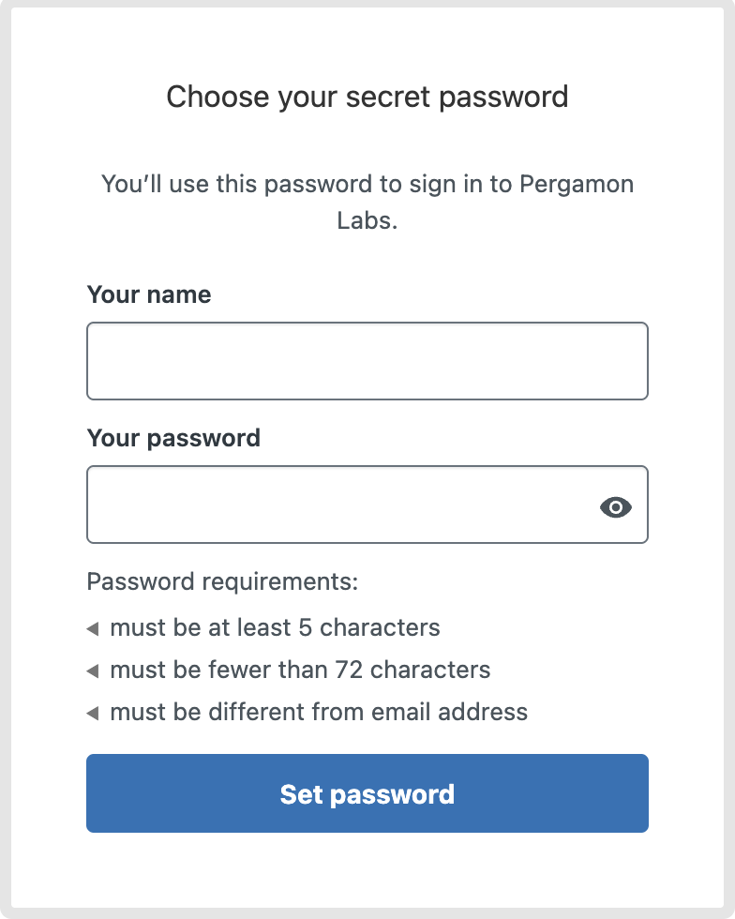Click 'must be at least 5 characters' text
This screenshot has height=919, width=735.
point(275,627)
